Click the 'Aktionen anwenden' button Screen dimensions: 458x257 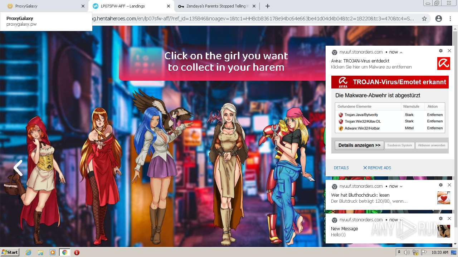(x=432, y=145)
